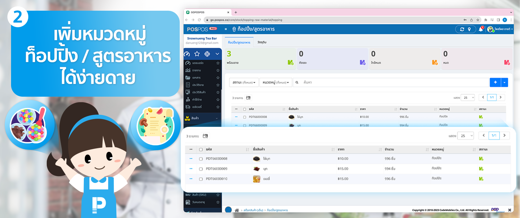This screenshot has width=520, height=218.
Task: Open รายงาน in the sidebar menu
Action: [x=196, y=70]
